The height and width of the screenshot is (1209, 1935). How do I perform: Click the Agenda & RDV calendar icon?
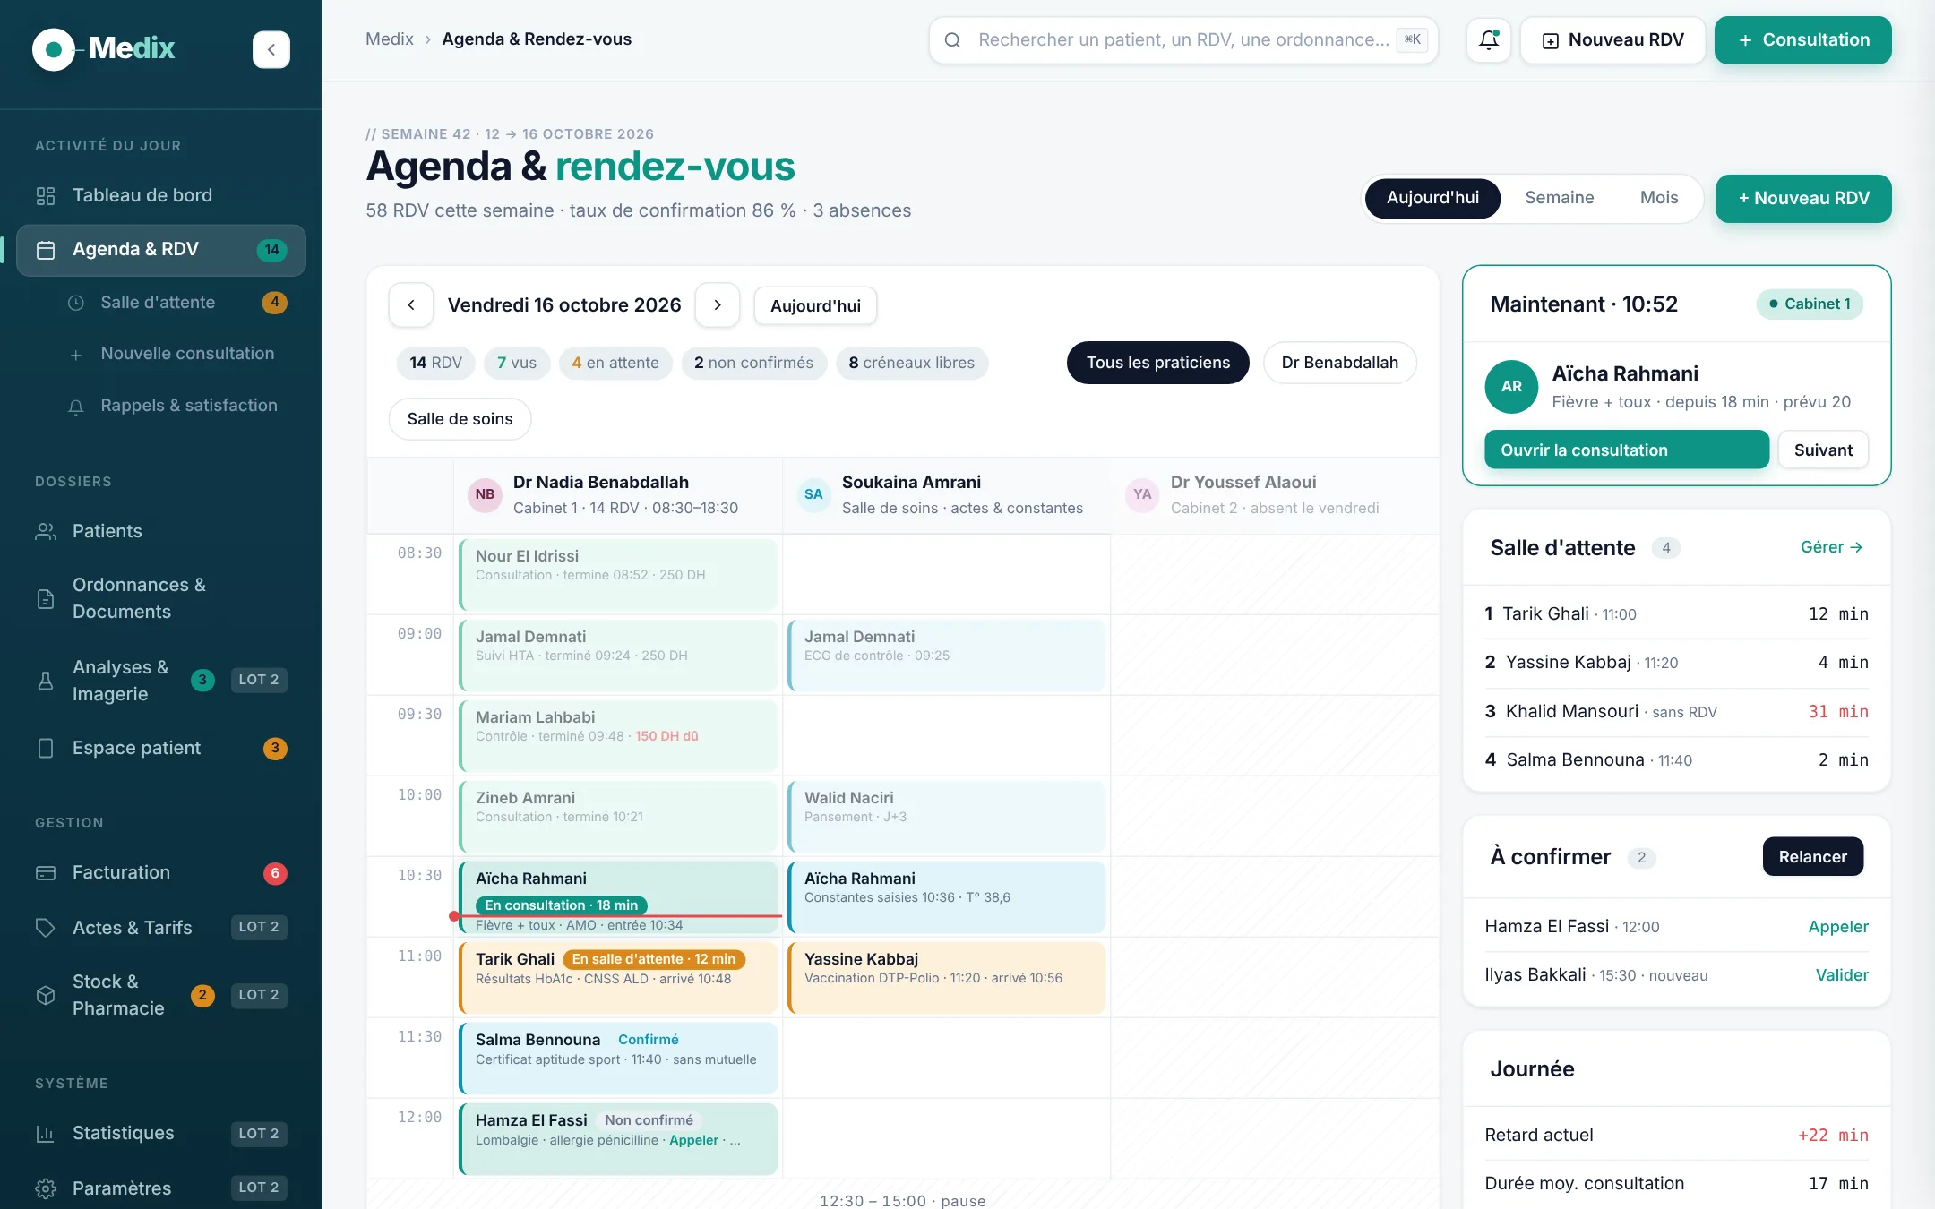[x=46, y=250]
